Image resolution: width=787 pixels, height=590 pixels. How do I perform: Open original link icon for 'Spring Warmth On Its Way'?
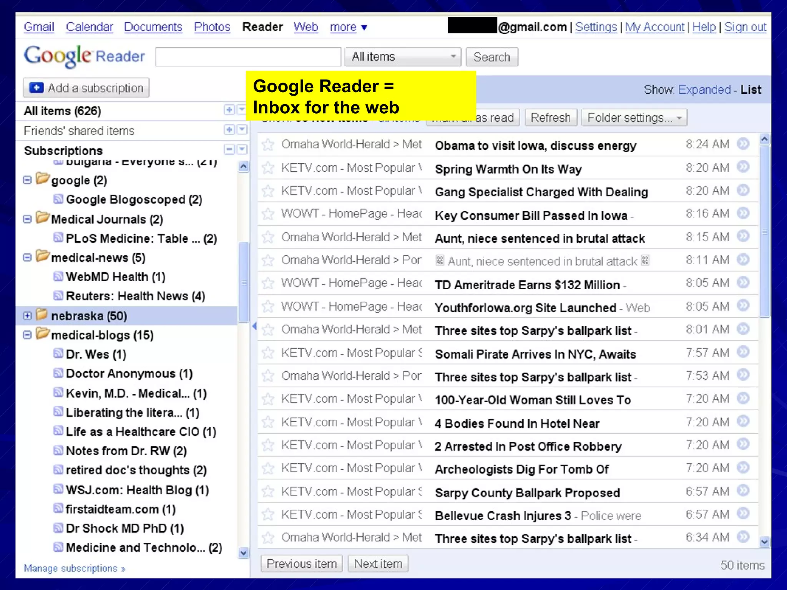pyautogui.click(x=743, y=167)
